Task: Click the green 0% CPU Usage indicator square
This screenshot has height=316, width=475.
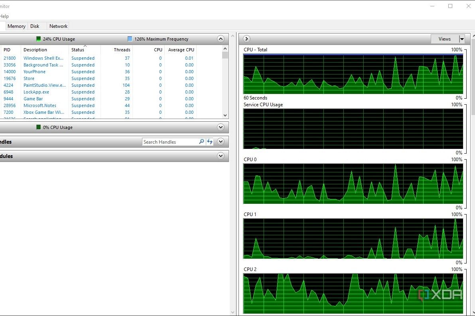Action: [x=39, y=127]
